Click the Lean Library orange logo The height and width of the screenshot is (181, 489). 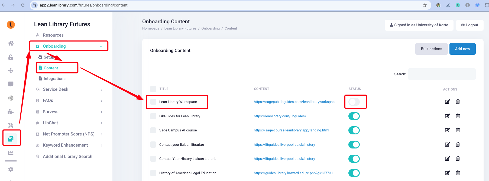[x=11, y=25]
